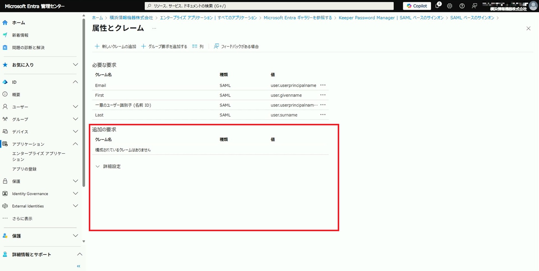Click the feedback person icon in header
Viewport: 539px width, 271px height.
[474, 6]
